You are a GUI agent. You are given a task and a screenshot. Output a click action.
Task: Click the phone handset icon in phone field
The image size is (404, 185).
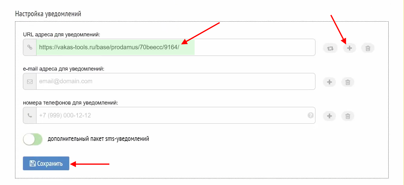point(30,115)
